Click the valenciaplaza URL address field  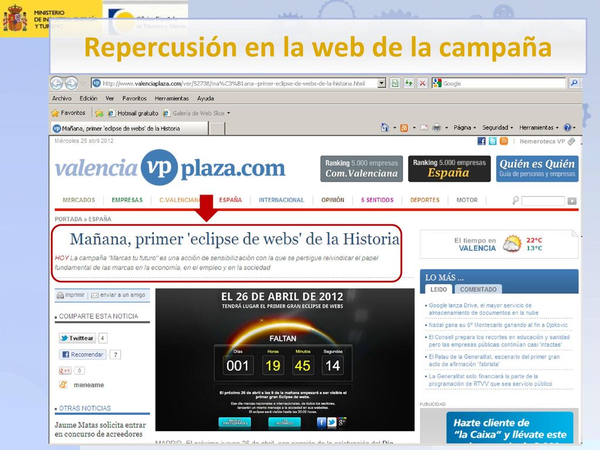coord(234,83)
